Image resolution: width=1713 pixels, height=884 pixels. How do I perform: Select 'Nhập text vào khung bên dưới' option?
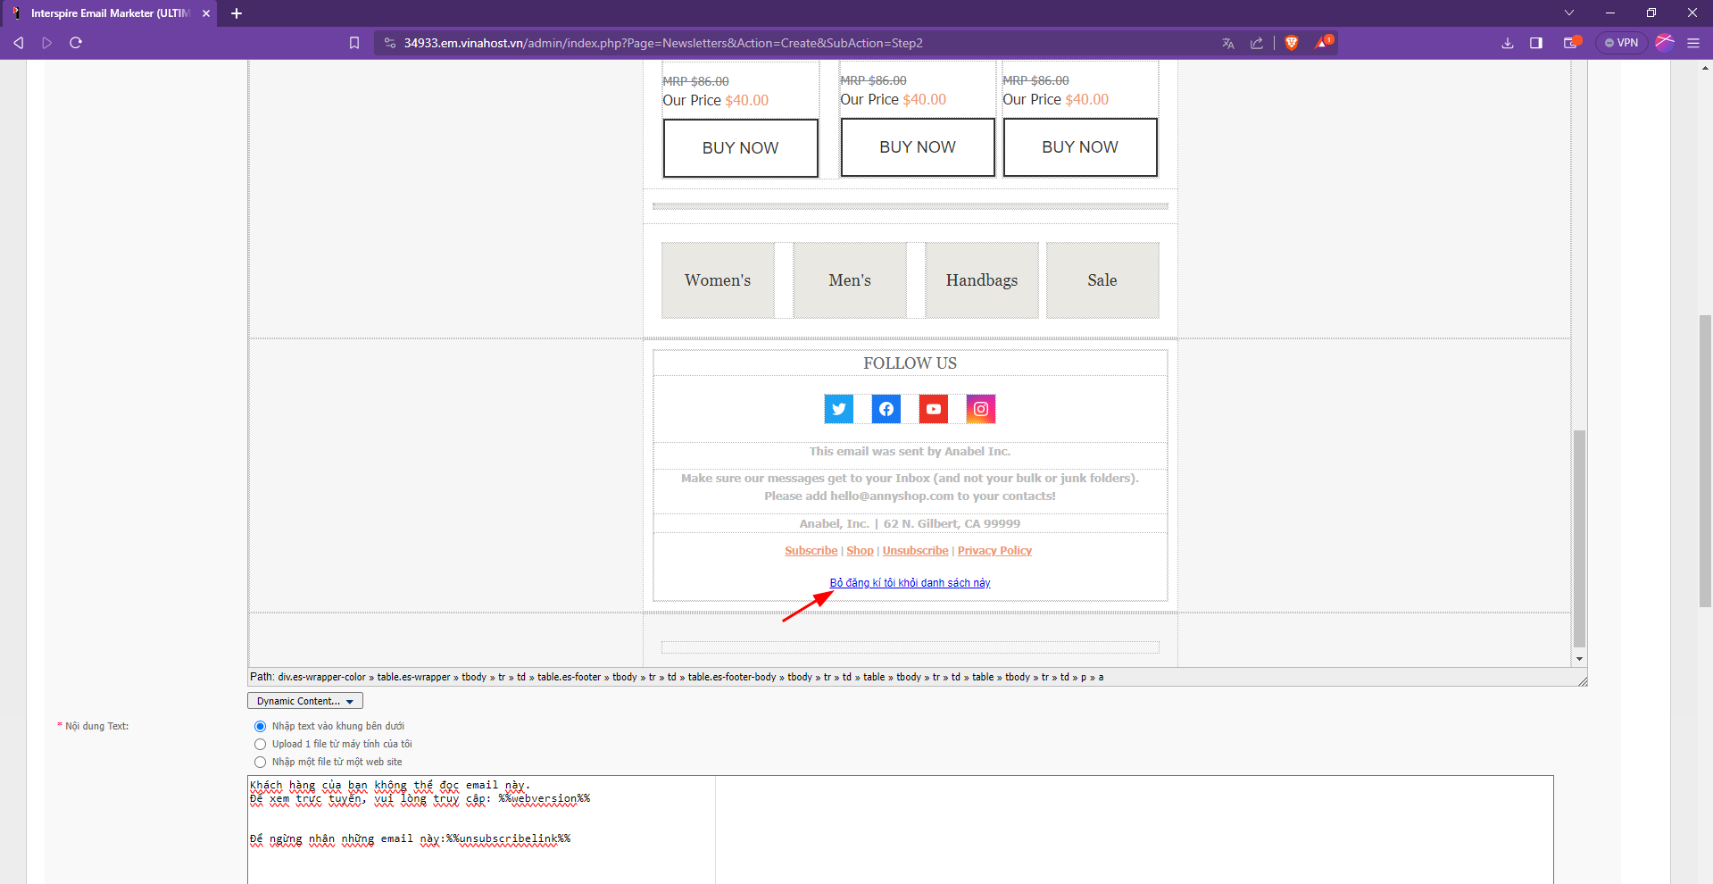click(x=261, y=726)
